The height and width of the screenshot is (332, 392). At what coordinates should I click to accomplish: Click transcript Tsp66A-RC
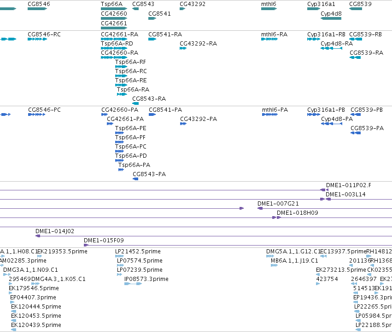pos(121,76)
